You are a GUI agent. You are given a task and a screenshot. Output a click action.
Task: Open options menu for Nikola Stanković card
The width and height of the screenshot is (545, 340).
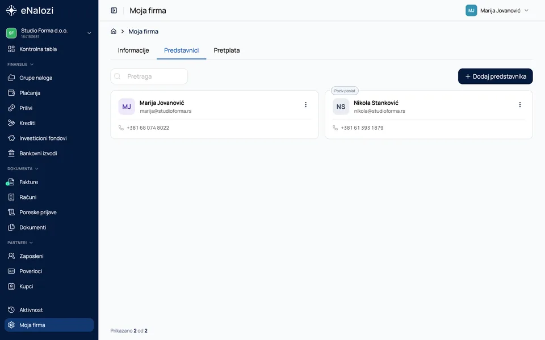(519, 104)
